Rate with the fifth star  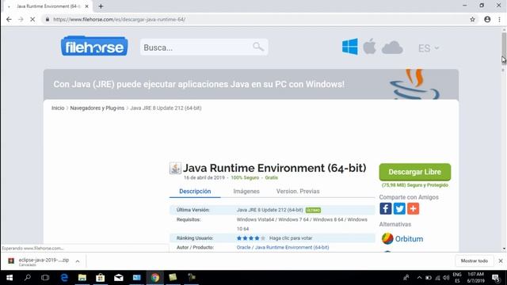[x=263, y=238]
